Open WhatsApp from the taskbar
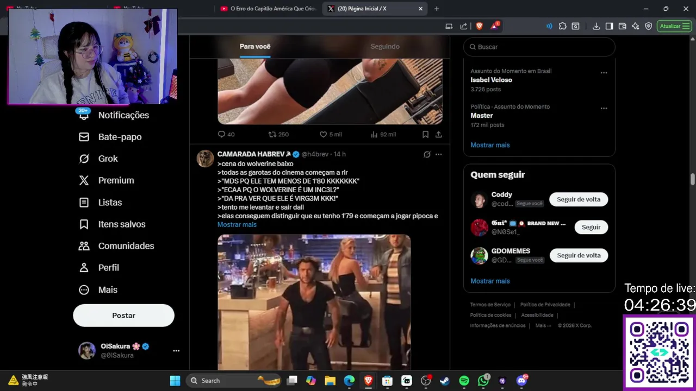 point(483,381)
